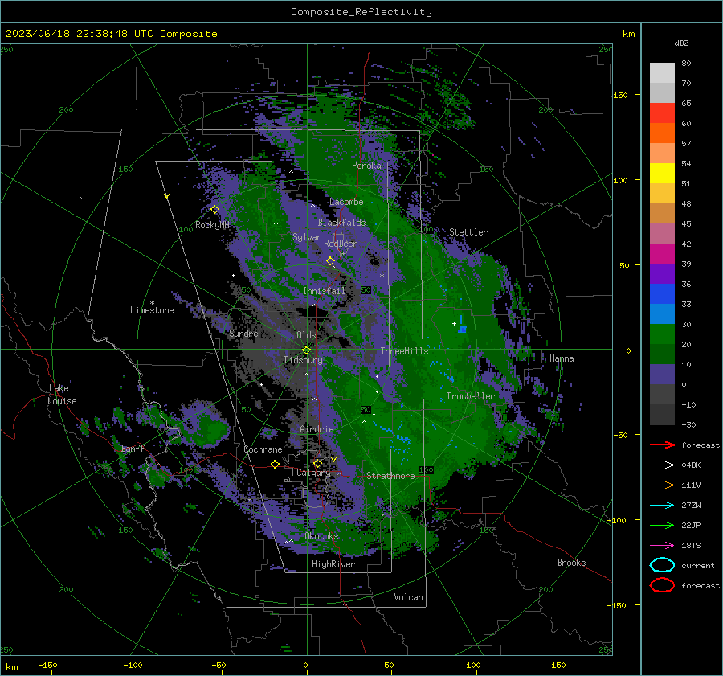
Task: Click the Blackfalds city label
Action: tap(341, 223)
